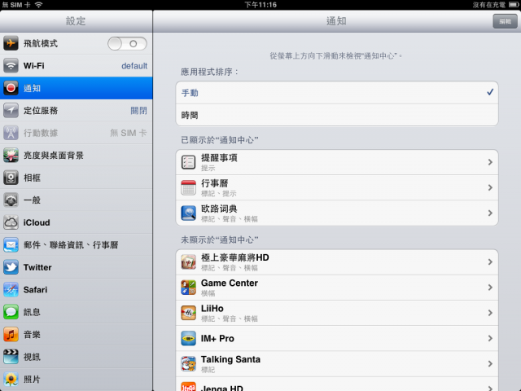
Task: Open the 視訊 video label
Action: point(32,357)
